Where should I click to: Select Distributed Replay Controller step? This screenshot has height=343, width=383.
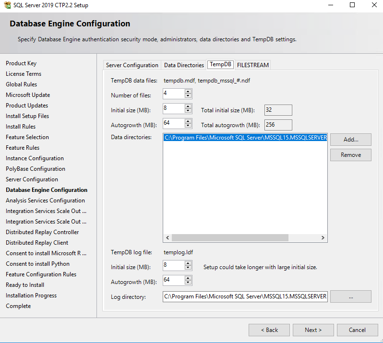click(43, 232)
